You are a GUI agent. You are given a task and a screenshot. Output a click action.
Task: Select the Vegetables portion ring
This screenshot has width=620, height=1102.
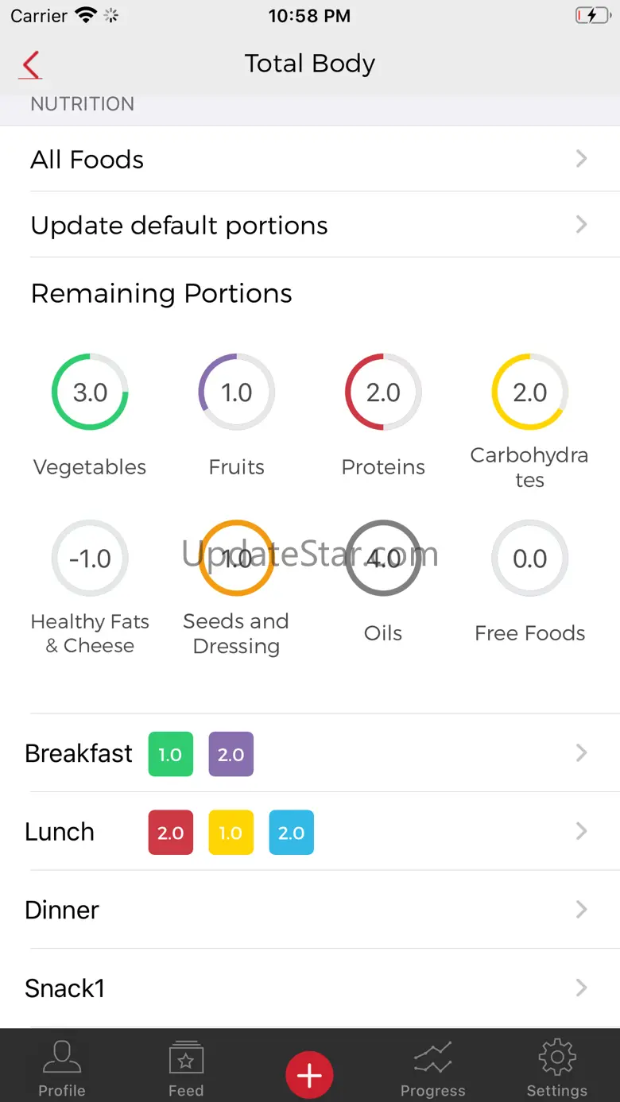90,392
